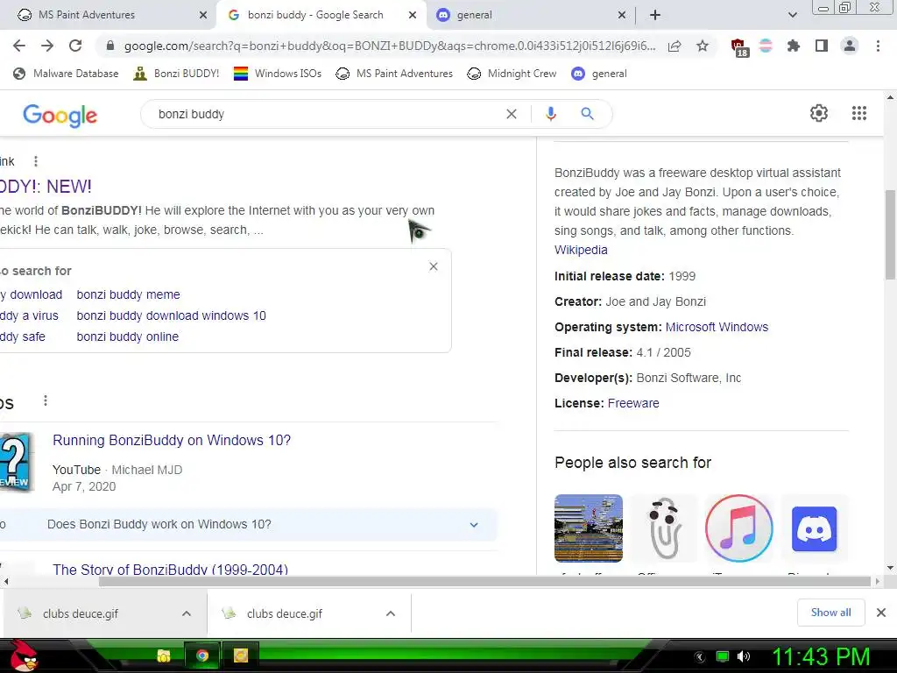This screenshot has width=897, height=673.
Task: Switch to Chrome in the taskbar
Action: pos(202,655)
